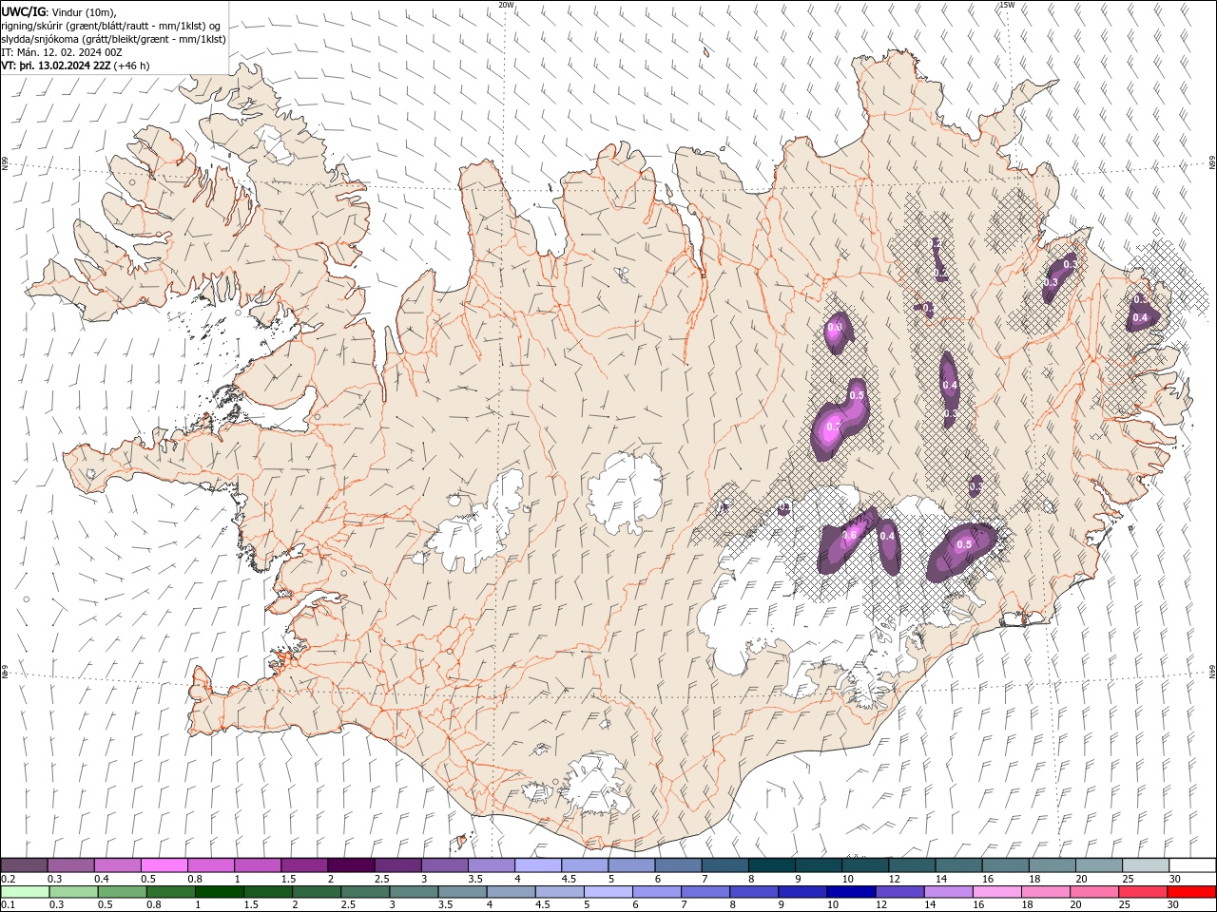Choose upper legend swatch labeled 7

(x=724, y=865)
